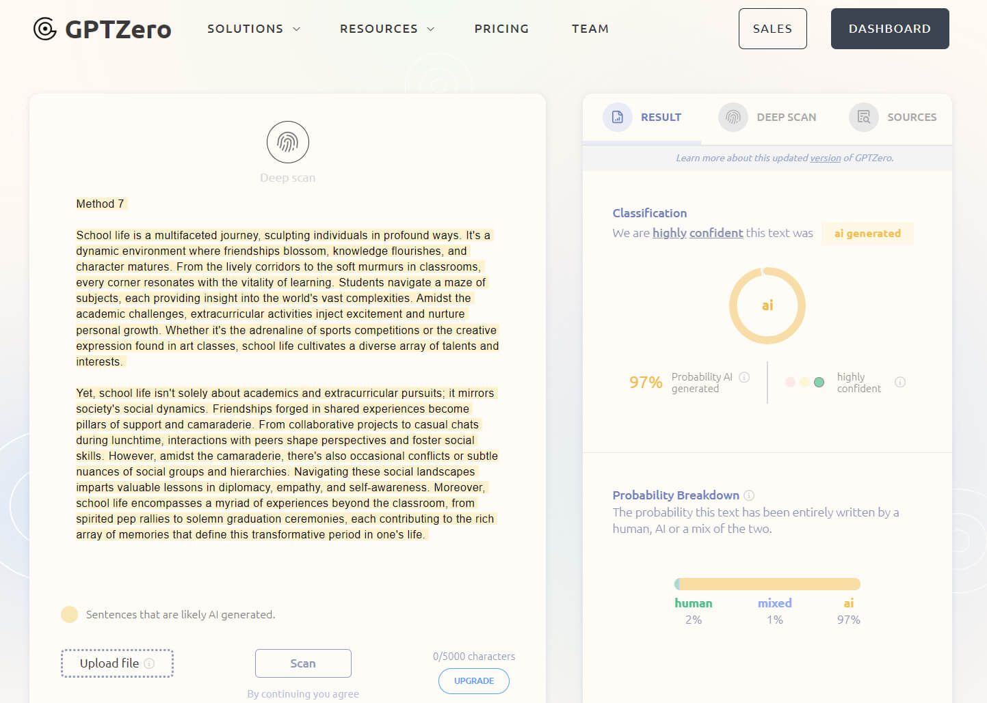Open info icon beside Probability Breakdown
The image size is (987, 703).
(x=750, y=495)
